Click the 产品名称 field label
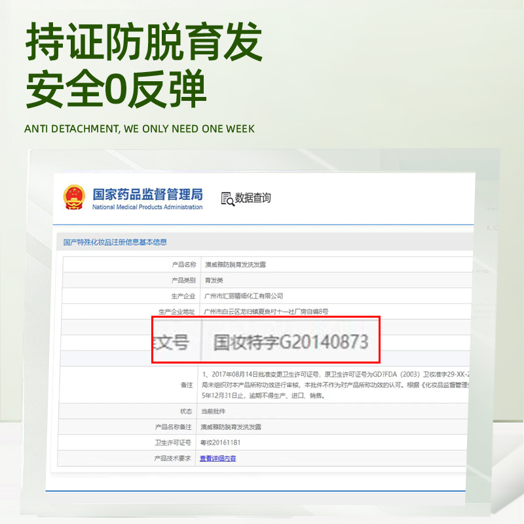The height and width of the screenshot is (524, 524). 184,265
